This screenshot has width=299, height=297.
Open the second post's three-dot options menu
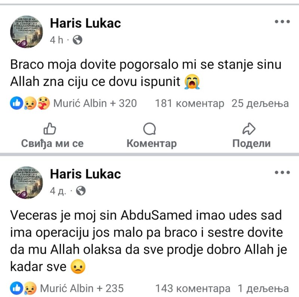coord(282,173)
